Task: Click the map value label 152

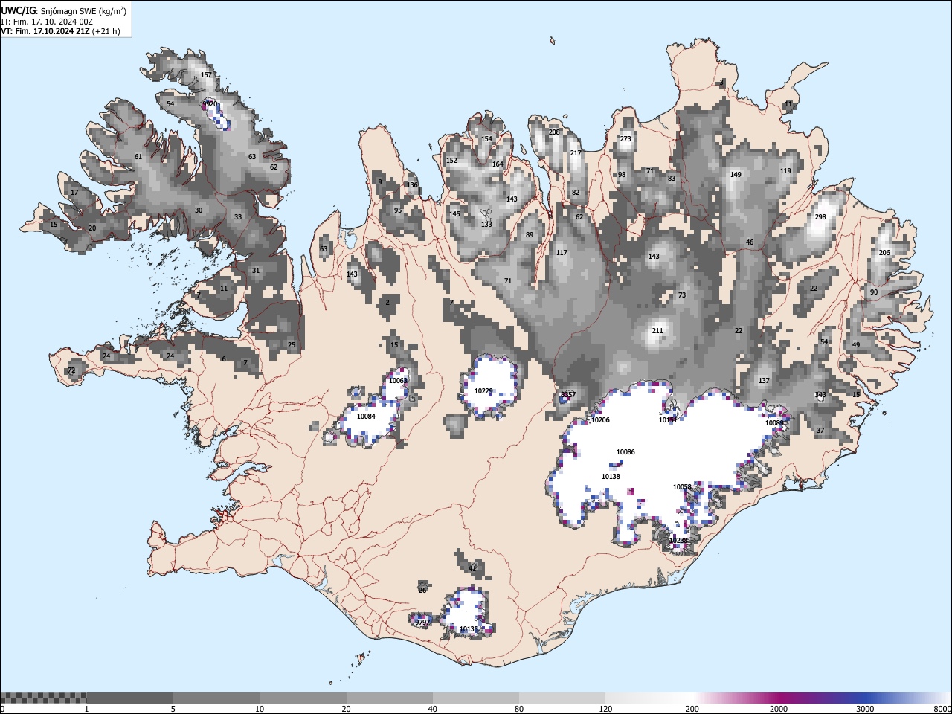Action: (x=451, y=161)
